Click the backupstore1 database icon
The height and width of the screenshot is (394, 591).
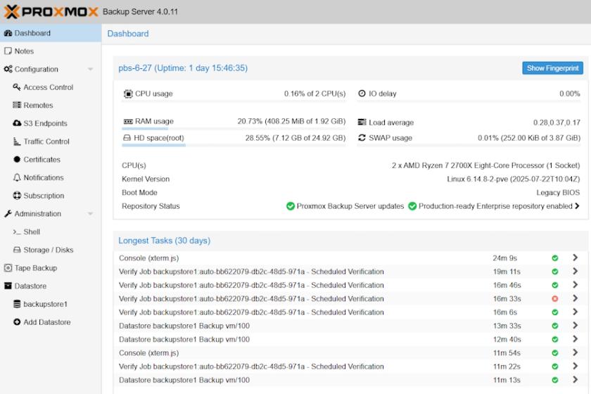pyautogui.click(x=17, y=304)
